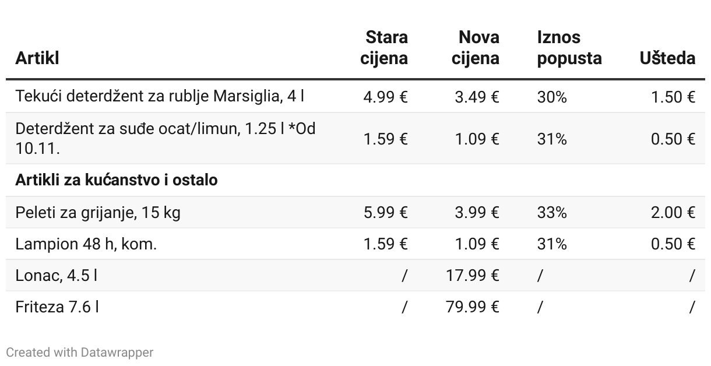Screen dimensions: 711x366
Task: Click the Artikli za kućanstvo i ostalo heading
Action: [x=117, y=180]
